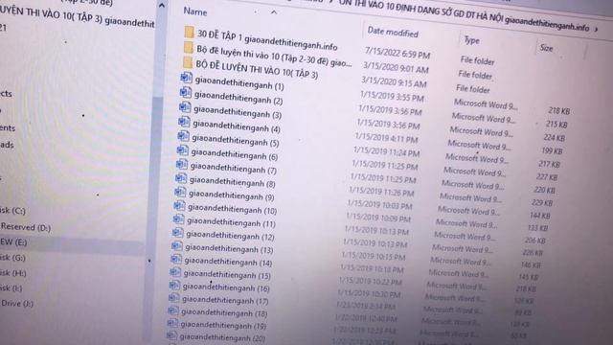This screenshot has width=613, height=345.
Task: Click Word icon of giaoandethitienganh (20)
Action: click(x=171, y=335)
